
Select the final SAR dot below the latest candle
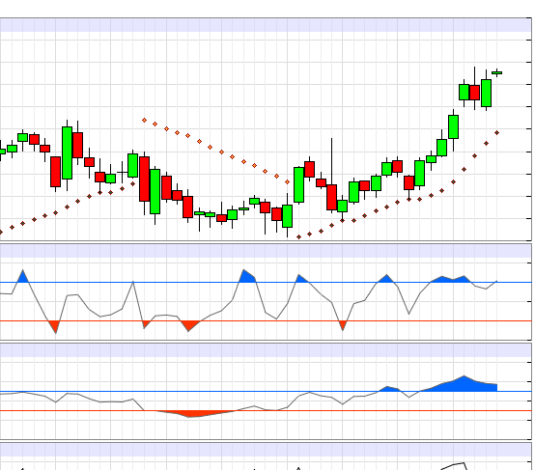496,132
